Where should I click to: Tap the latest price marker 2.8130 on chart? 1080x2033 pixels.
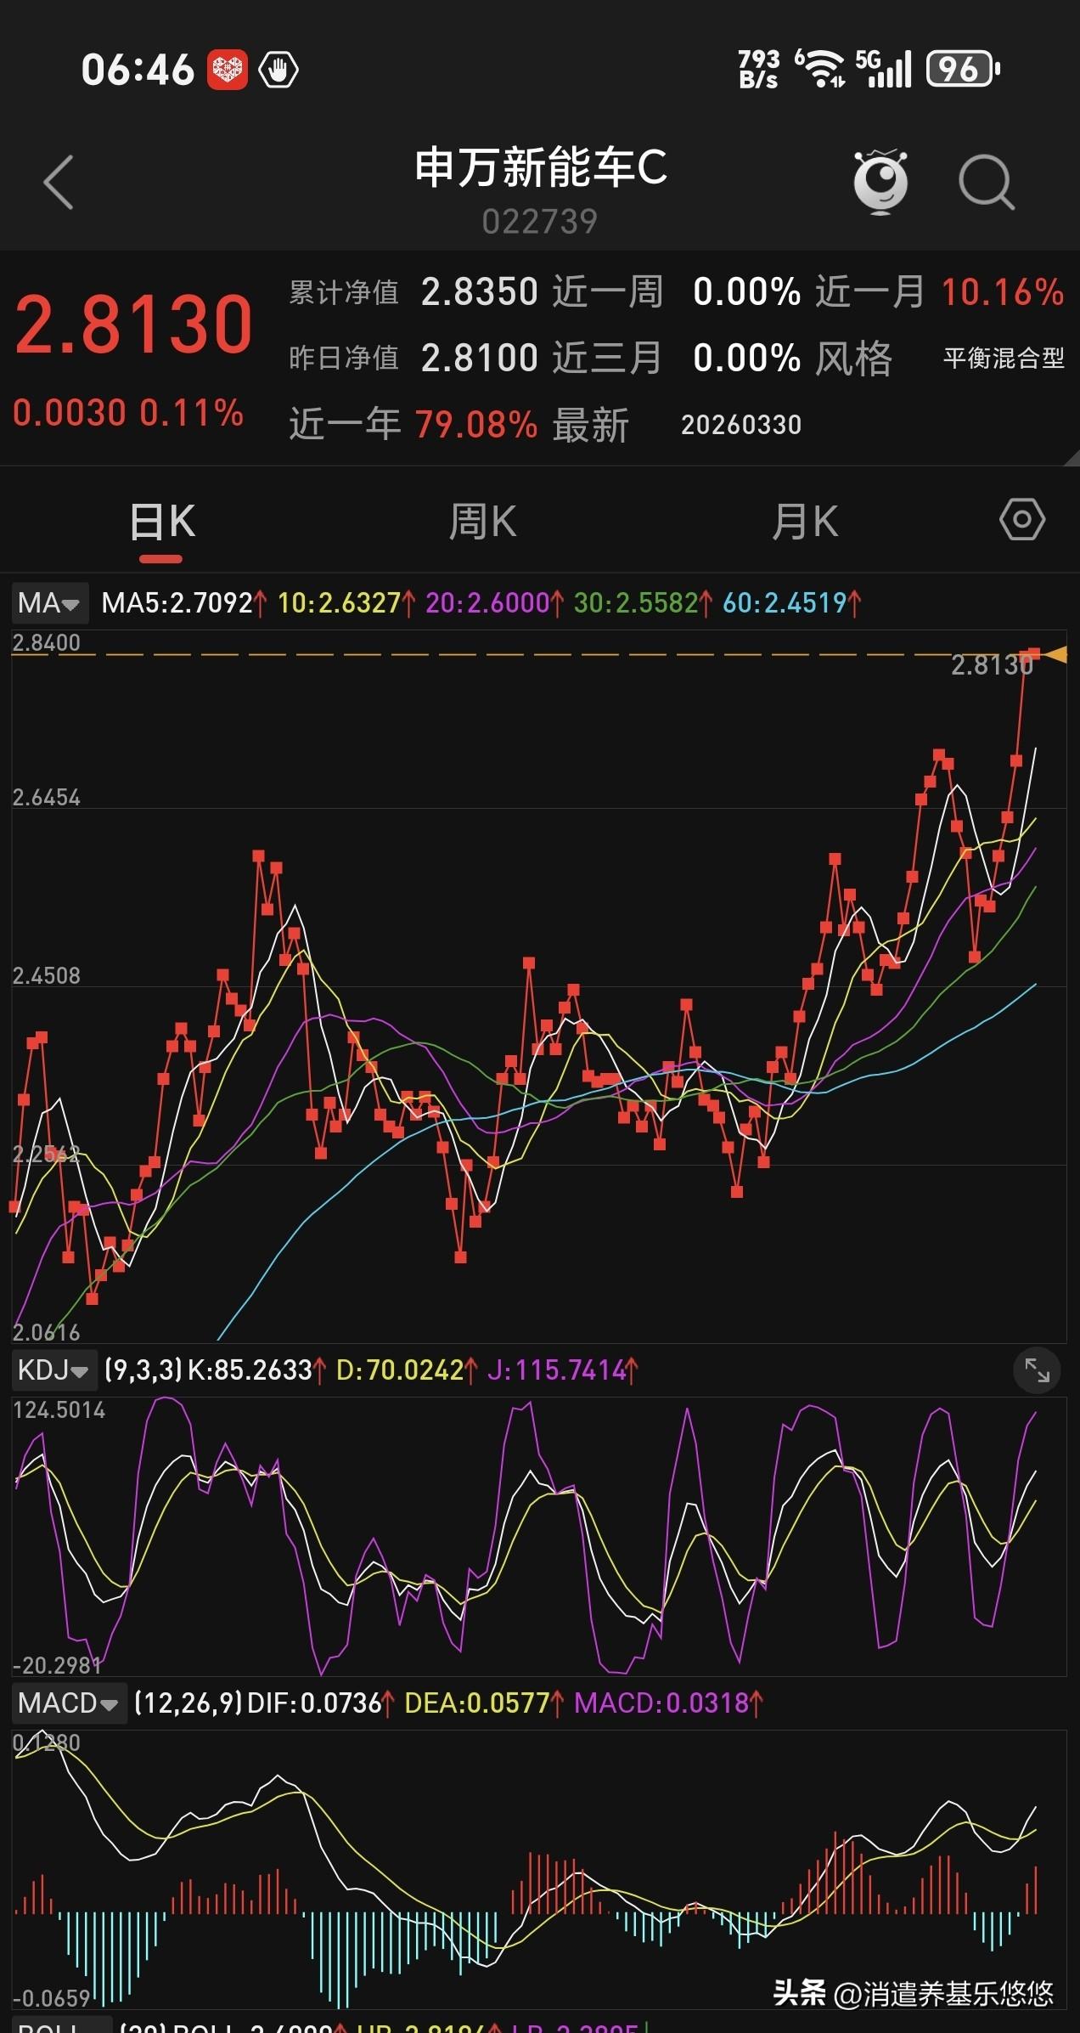coord(992,665)
